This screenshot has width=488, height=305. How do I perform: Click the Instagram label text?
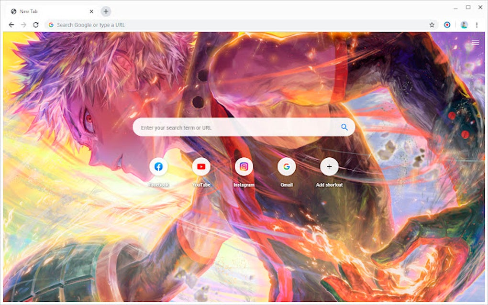tap(244, 185)
